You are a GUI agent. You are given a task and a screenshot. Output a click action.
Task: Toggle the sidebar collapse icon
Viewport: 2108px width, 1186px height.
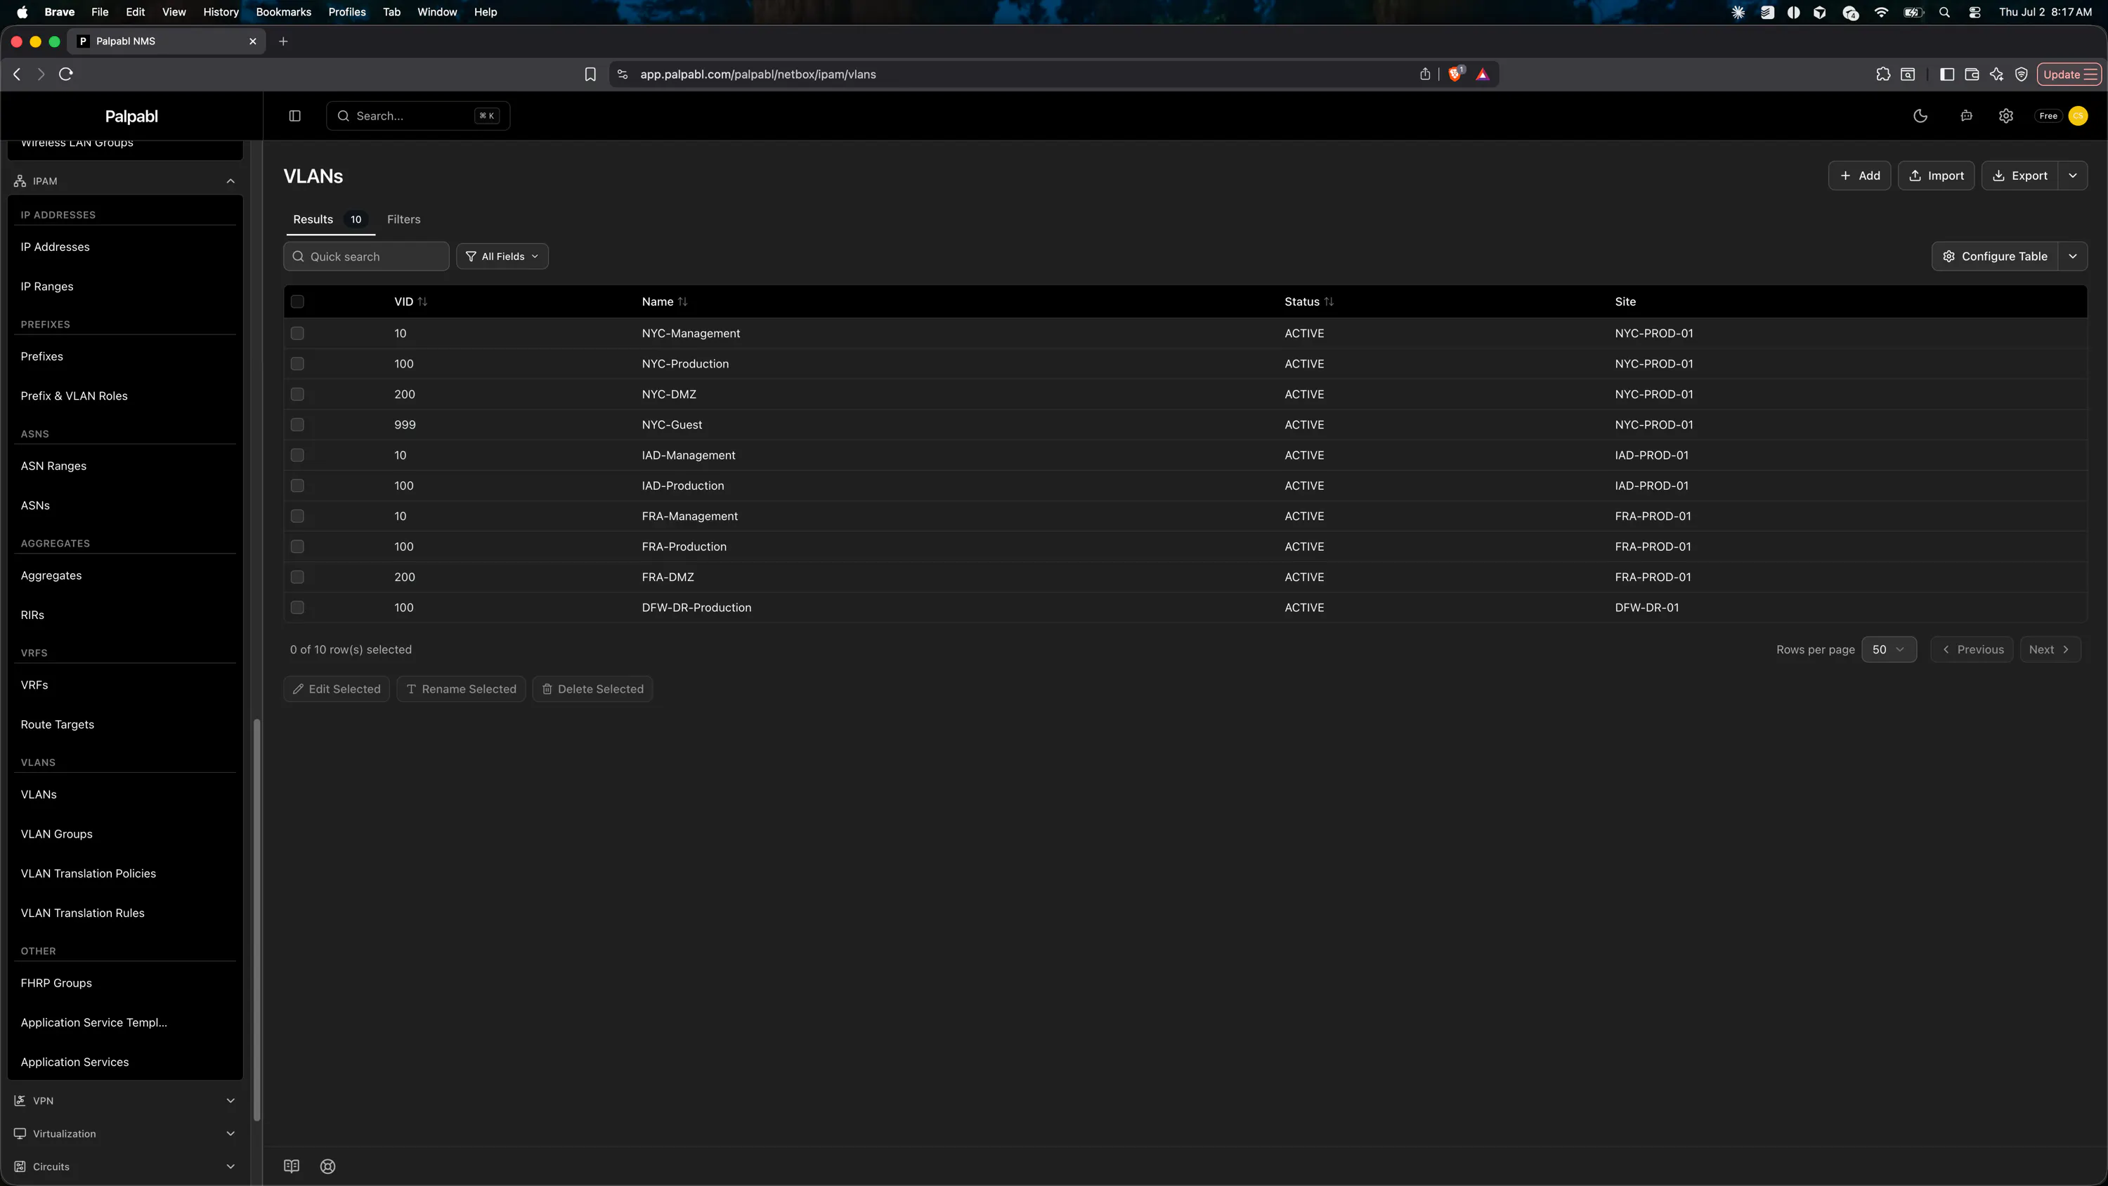294,116
